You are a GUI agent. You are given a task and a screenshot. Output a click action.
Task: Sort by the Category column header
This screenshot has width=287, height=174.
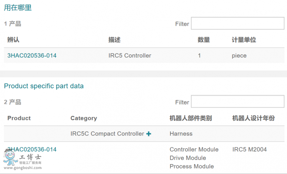tap(84, 118)
